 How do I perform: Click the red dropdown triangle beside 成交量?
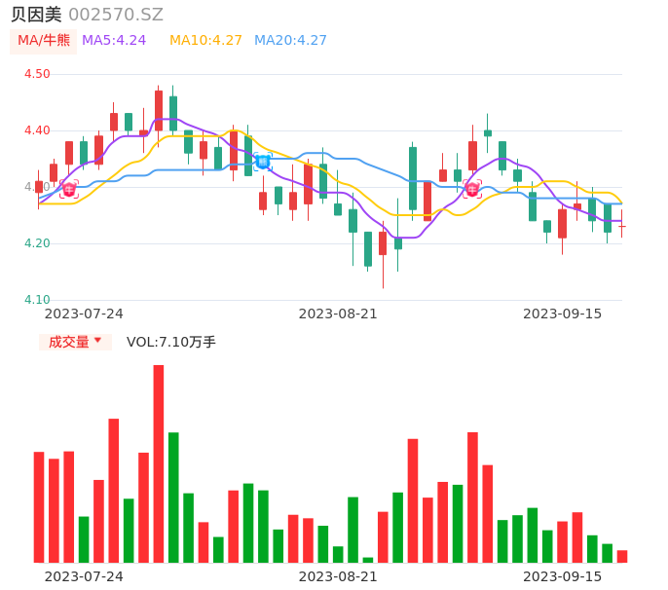click(x=97, y=341)
